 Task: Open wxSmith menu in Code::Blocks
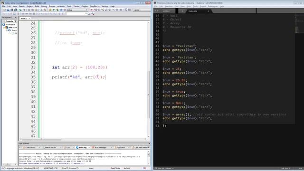point(61,6)
